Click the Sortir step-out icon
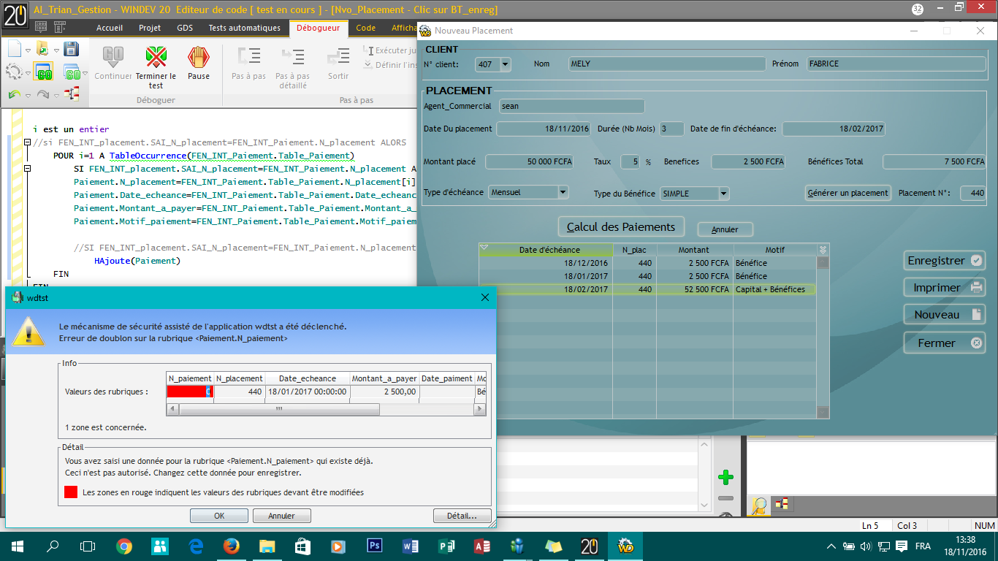 point(338,58)
